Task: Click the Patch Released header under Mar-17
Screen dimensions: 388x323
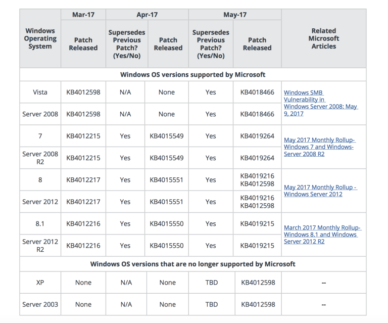Action: [83, 44]
